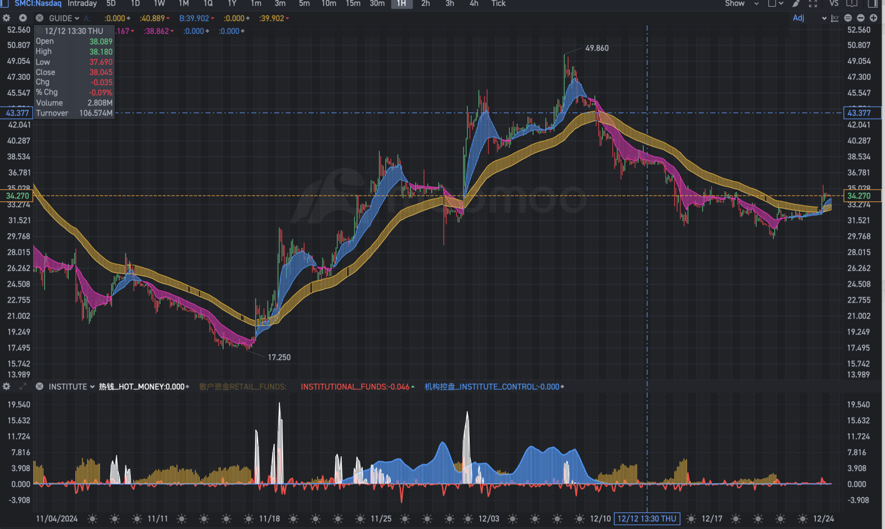Select the 2h interval

point(425,3)
